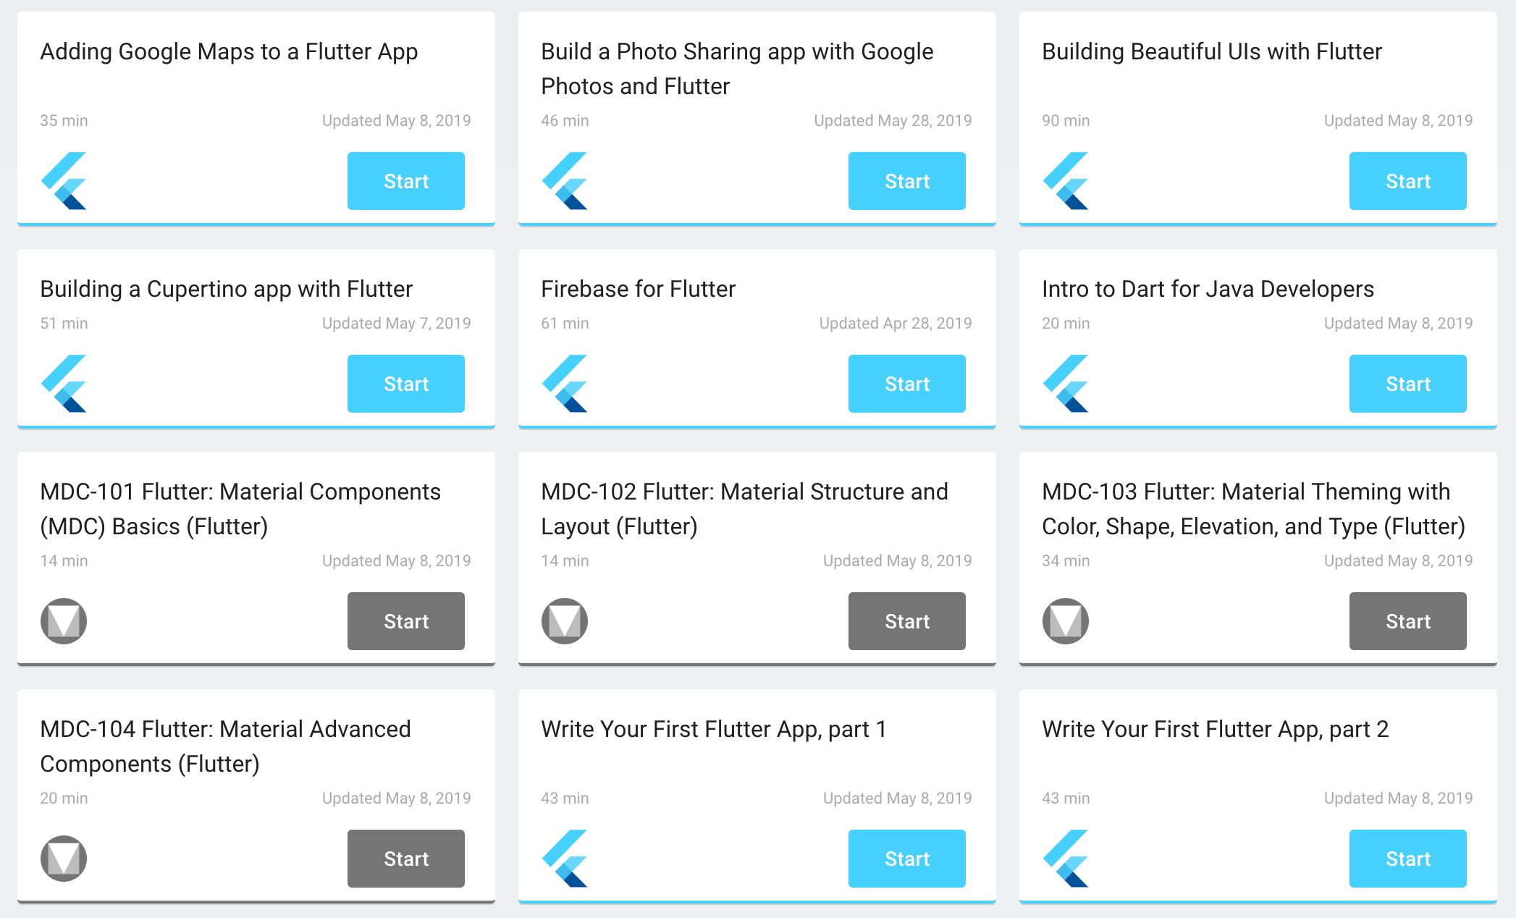Screen dimensions: 1516x918
Task: Start the Firebase for Flutter codelab
Action: coord(906,384)
